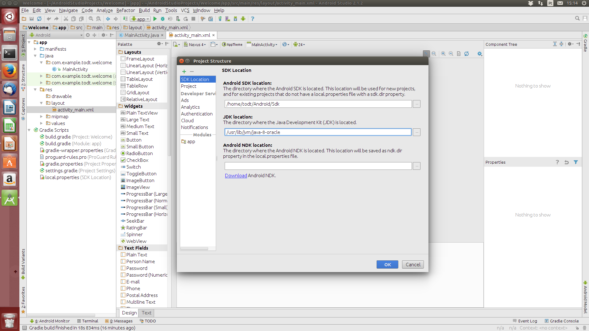Open the VCS menu
The width and height of the screenshot is (589, 331).
(185, 10)
